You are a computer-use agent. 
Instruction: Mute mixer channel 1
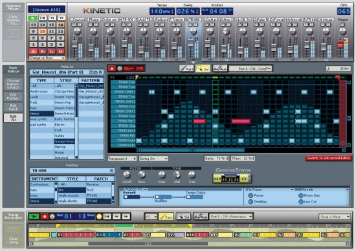[74, 25]
